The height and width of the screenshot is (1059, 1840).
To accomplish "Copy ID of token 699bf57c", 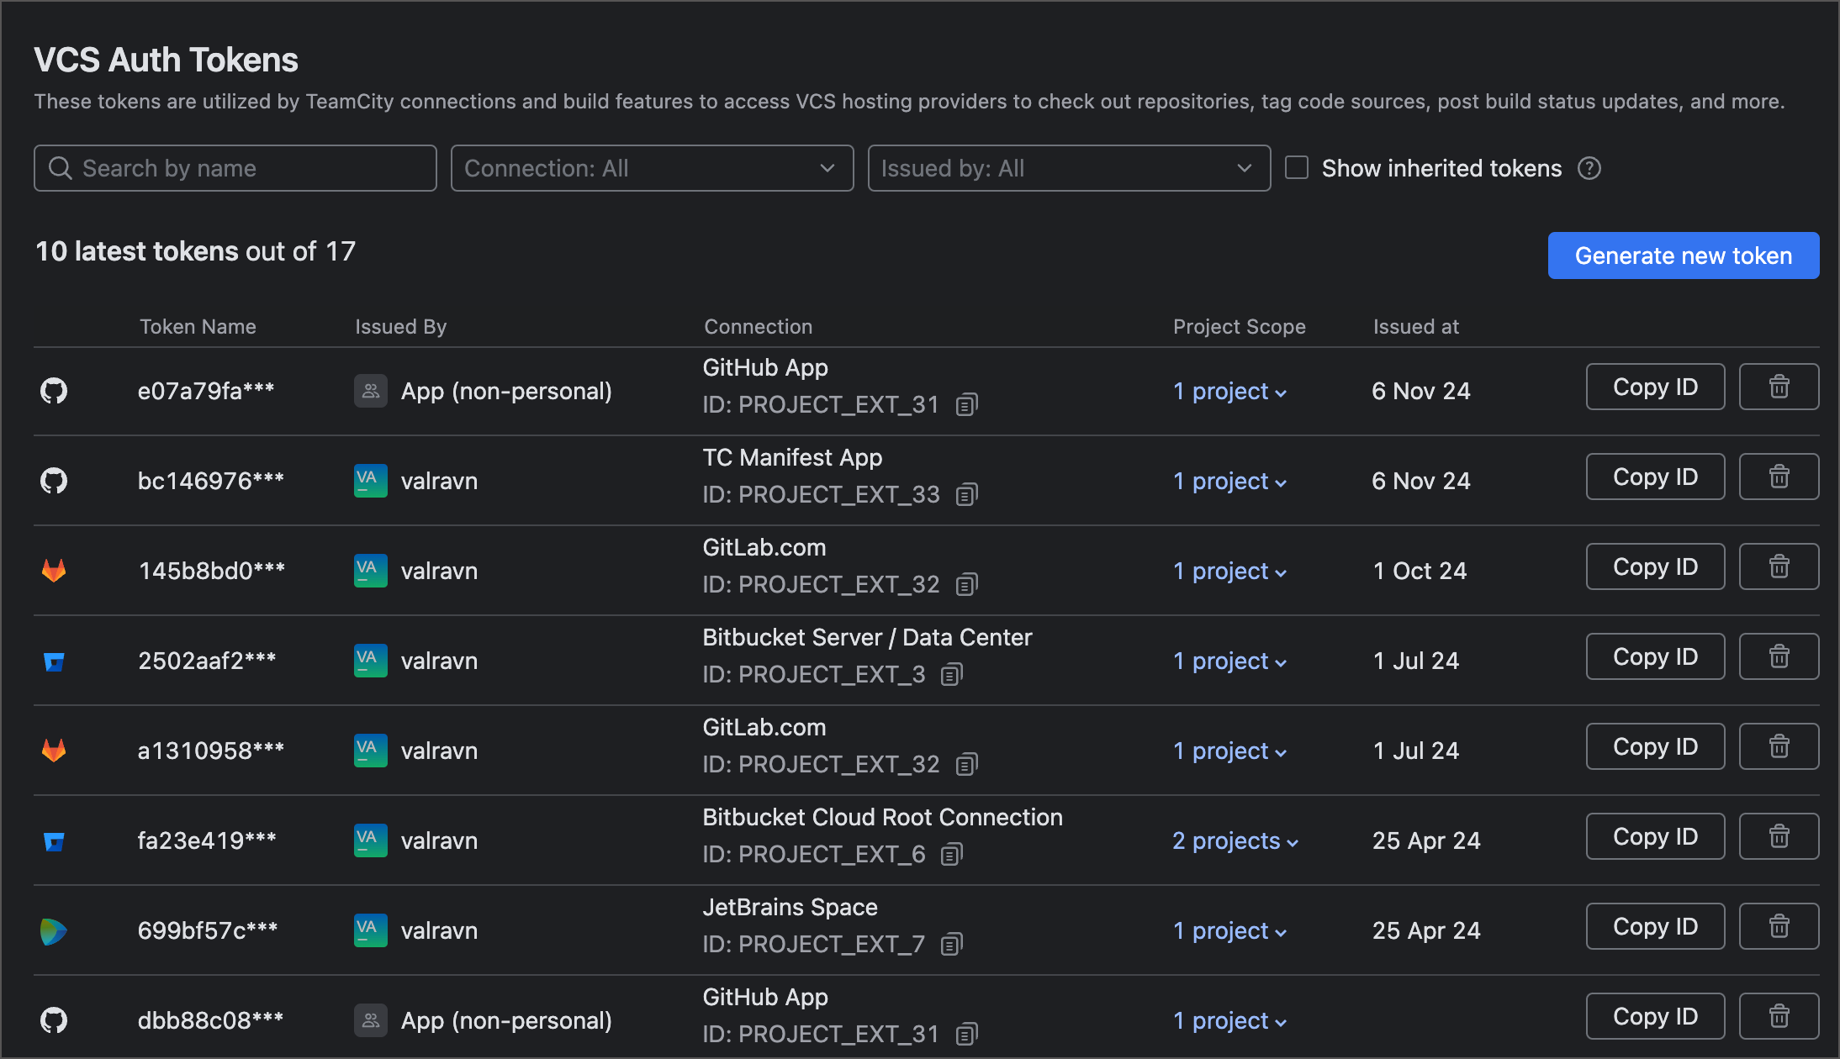I will (1654, 926).
